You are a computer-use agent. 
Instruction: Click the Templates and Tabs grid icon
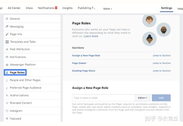pos(7,42)
